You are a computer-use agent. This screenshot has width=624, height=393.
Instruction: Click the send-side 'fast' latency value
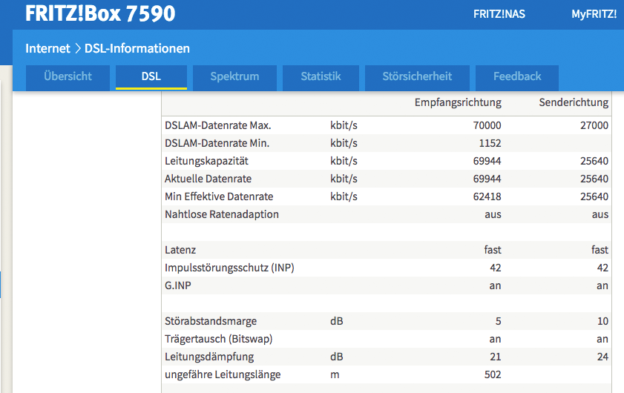tap(600, 250)
